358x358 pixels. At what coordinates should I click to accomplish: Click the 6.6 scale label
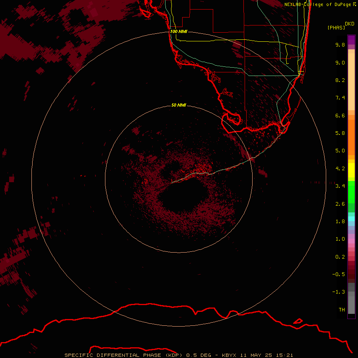point(340,115)
